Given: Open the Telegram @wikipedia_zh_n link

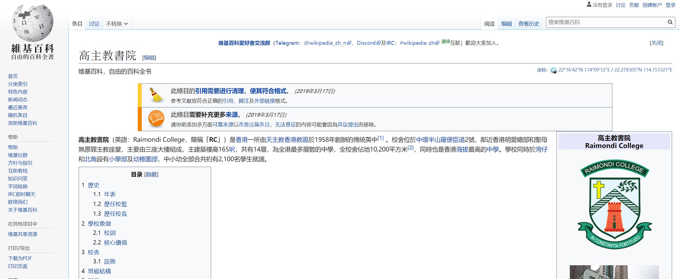Looking at the screenshot, I should coord(327,43).
